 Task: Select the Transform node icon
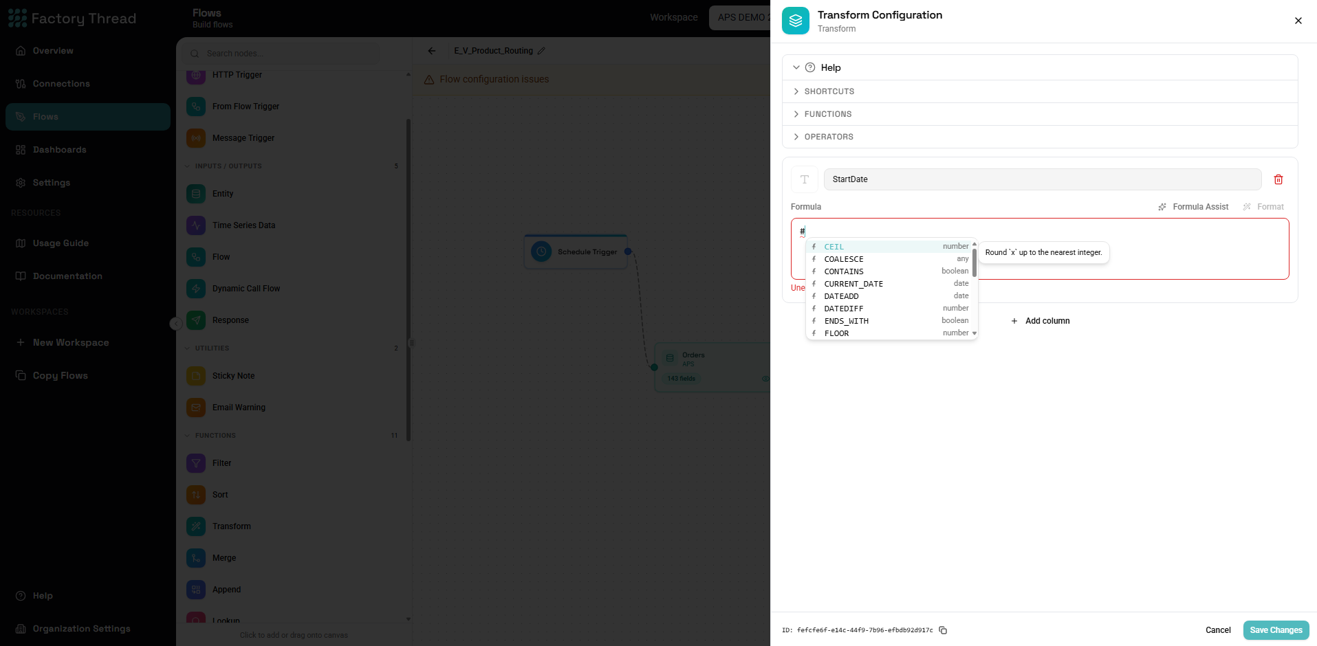[196, 526]
